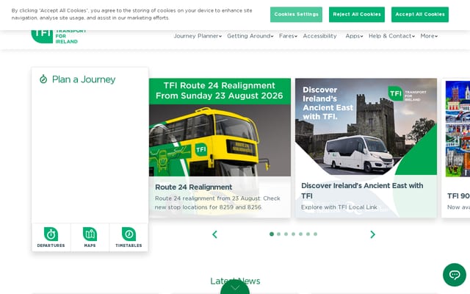Go to next carousel slide arrow
470x294 pixels.
click(372, 234)
